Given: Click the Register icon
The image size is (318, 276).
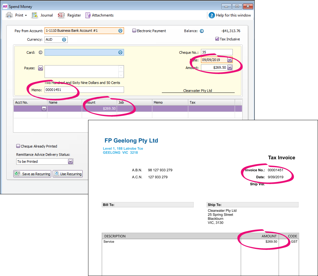Looking at the screenshot, I should click(61, 15).
